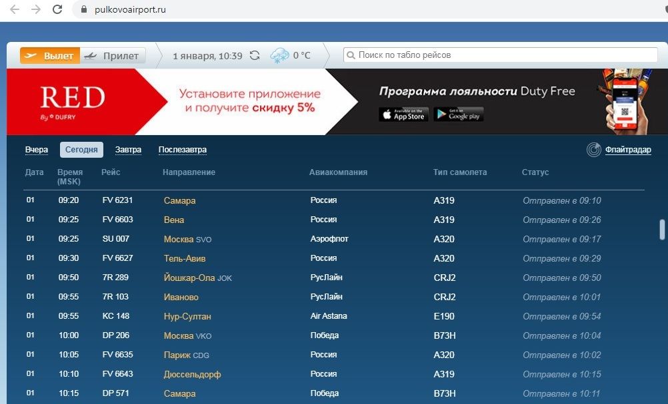Click the magnifier icon in the flight search field
This screenshot has width=668, height=404.
pyautogui.click(x=351, y=56)
